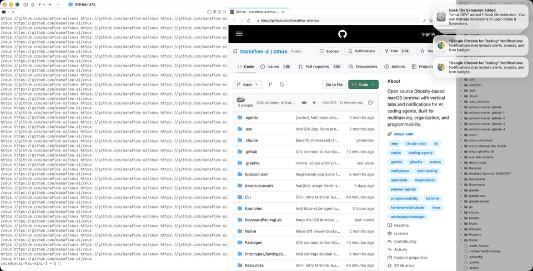Expand the actions-runner-glaeda-2 folder in Finder

[461, 118]
